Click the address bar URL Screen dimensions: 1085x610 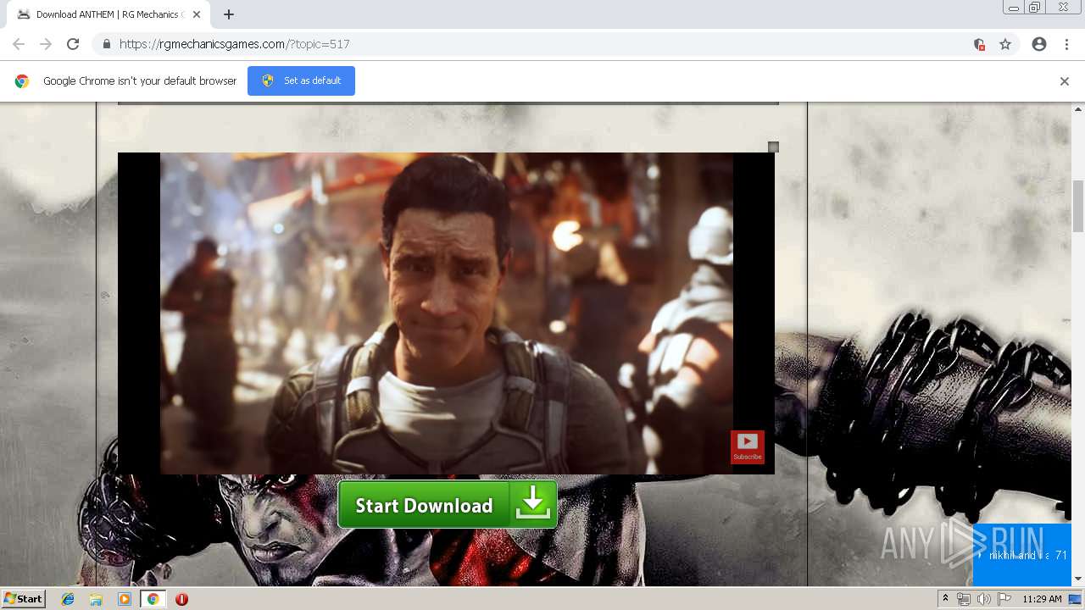click(x=234, y=44)
